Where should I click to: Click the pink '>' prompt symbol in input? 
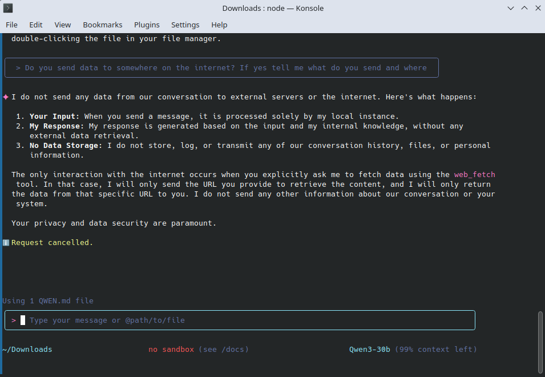14,320
